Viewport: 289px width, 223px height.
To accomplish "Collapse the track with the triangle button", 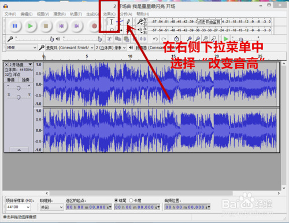I will pos(19,150).
